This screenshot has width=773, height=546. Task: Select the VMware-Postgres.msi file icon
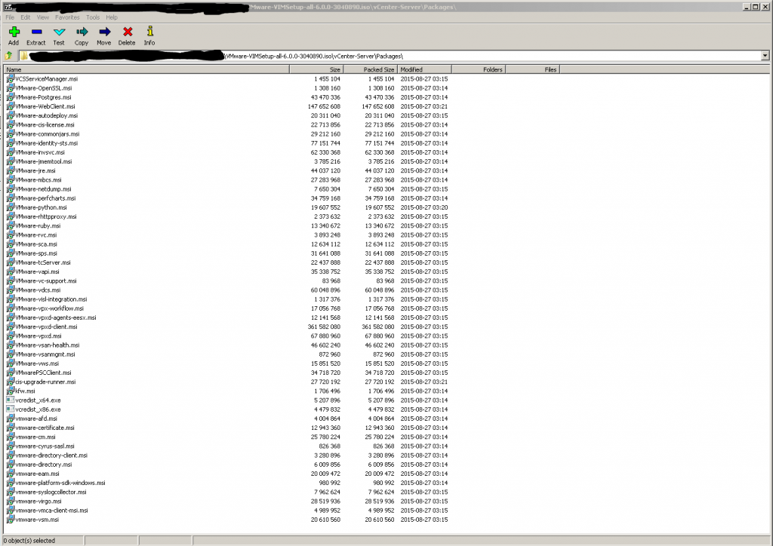coord(10,97)
